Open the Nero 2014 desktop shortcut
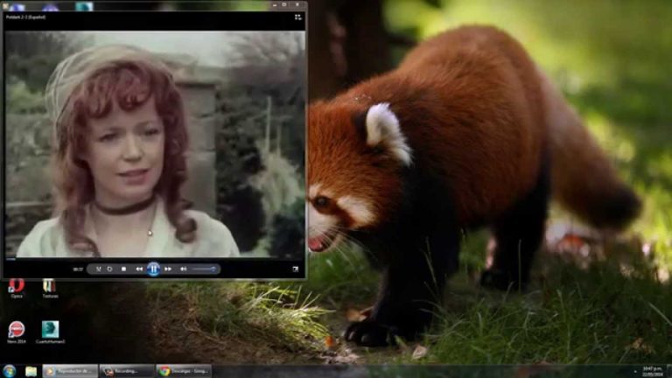This screenshot has width=672, height=378. 16,329
